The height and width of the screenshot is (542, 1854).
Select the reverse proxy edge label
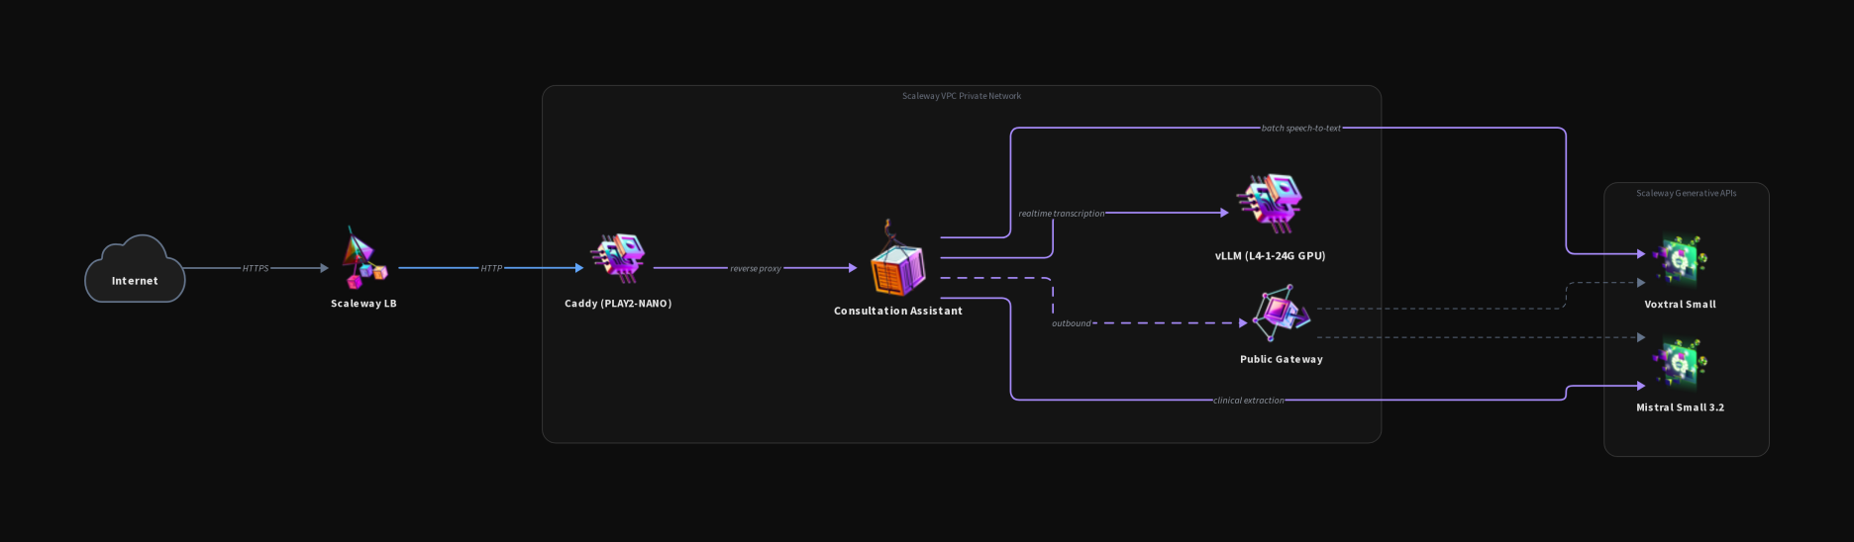pos(756,268)
